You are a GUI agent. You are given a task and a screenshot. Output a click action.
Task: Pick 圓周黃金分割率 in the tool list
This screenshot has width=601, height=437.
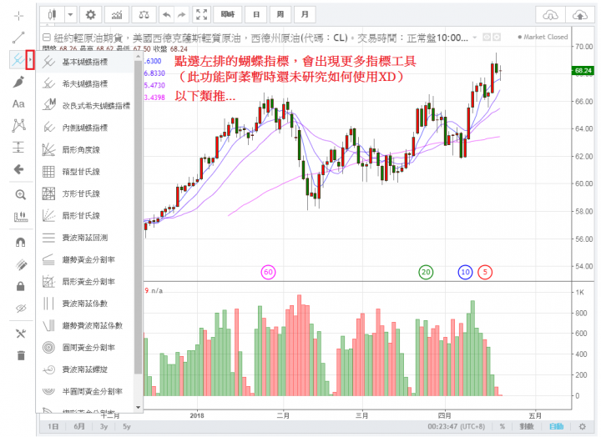(x=85, y=348)
